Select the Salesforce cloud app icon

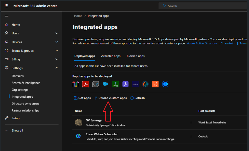coord(106,84)
